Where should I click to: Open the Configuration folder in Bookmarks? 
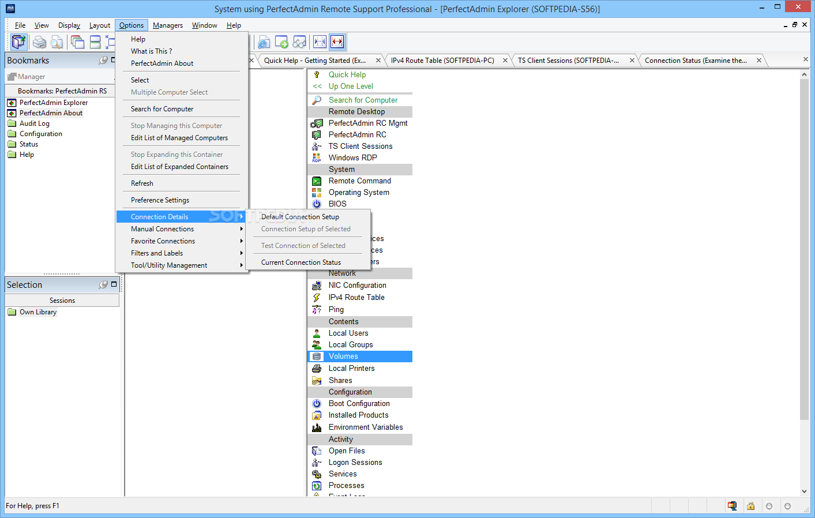[x=40, y=134]
